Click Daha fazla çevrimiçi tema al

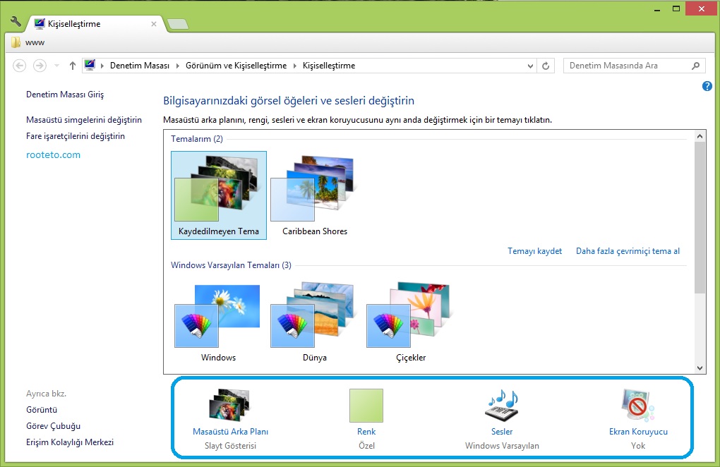[628, 251]
